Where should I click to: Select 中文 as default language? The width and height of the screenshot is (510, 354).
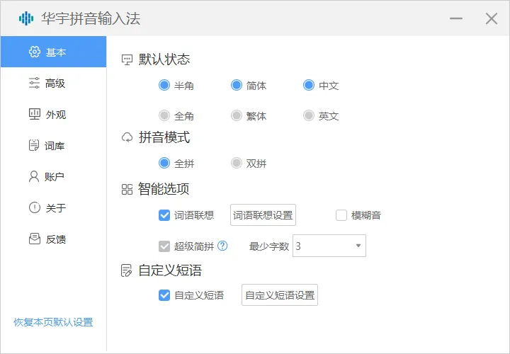click(309, 85)
